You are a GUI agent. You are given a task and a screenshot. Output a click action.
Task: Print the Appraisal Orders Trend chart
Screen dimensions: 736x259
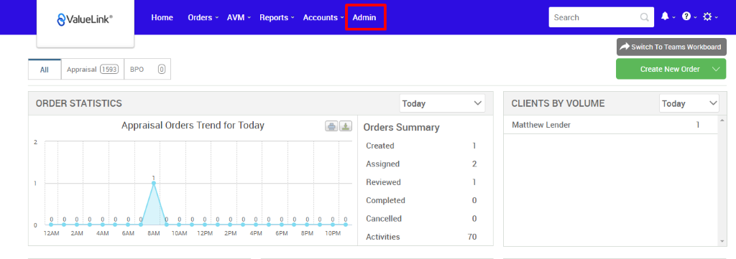pyautogui.click(x=332, y=126)
